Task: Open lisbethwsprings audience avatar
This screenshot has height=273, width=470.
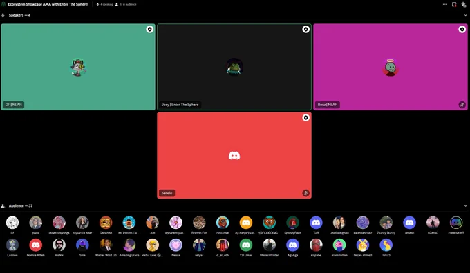Action: (59, 223)
